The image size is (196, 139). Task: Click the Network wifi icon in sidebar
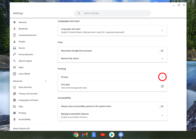pos(14,22)
